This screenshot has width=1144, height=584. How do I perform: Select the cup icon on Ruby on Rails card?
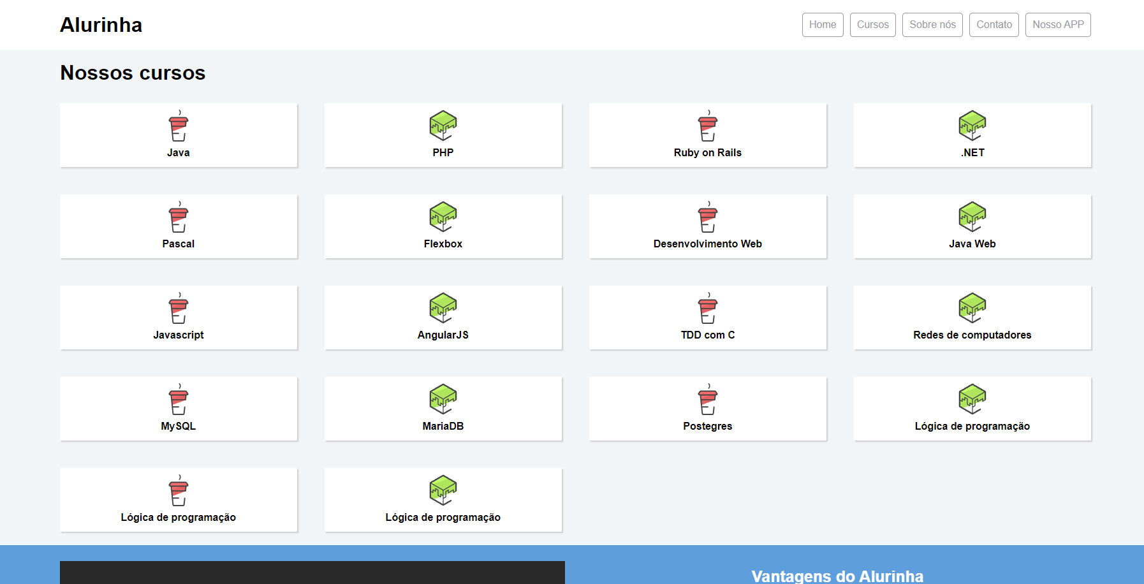(708, 127)
